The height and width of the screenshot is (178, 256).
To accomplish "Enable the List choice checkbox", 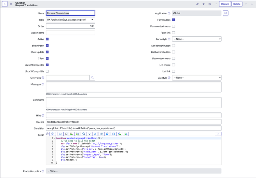I will [174, 65].
